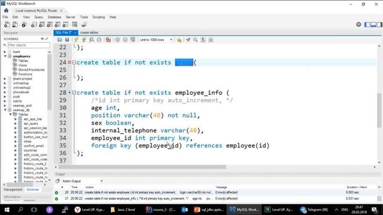This screenshot has width=383, height=215.
Task: Open SQL script file from main toolbar
Action: point(15,24)
